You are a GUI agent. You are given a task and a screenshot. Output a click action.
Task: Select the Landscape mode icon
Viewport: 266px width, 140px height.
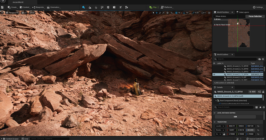(90, 7)
